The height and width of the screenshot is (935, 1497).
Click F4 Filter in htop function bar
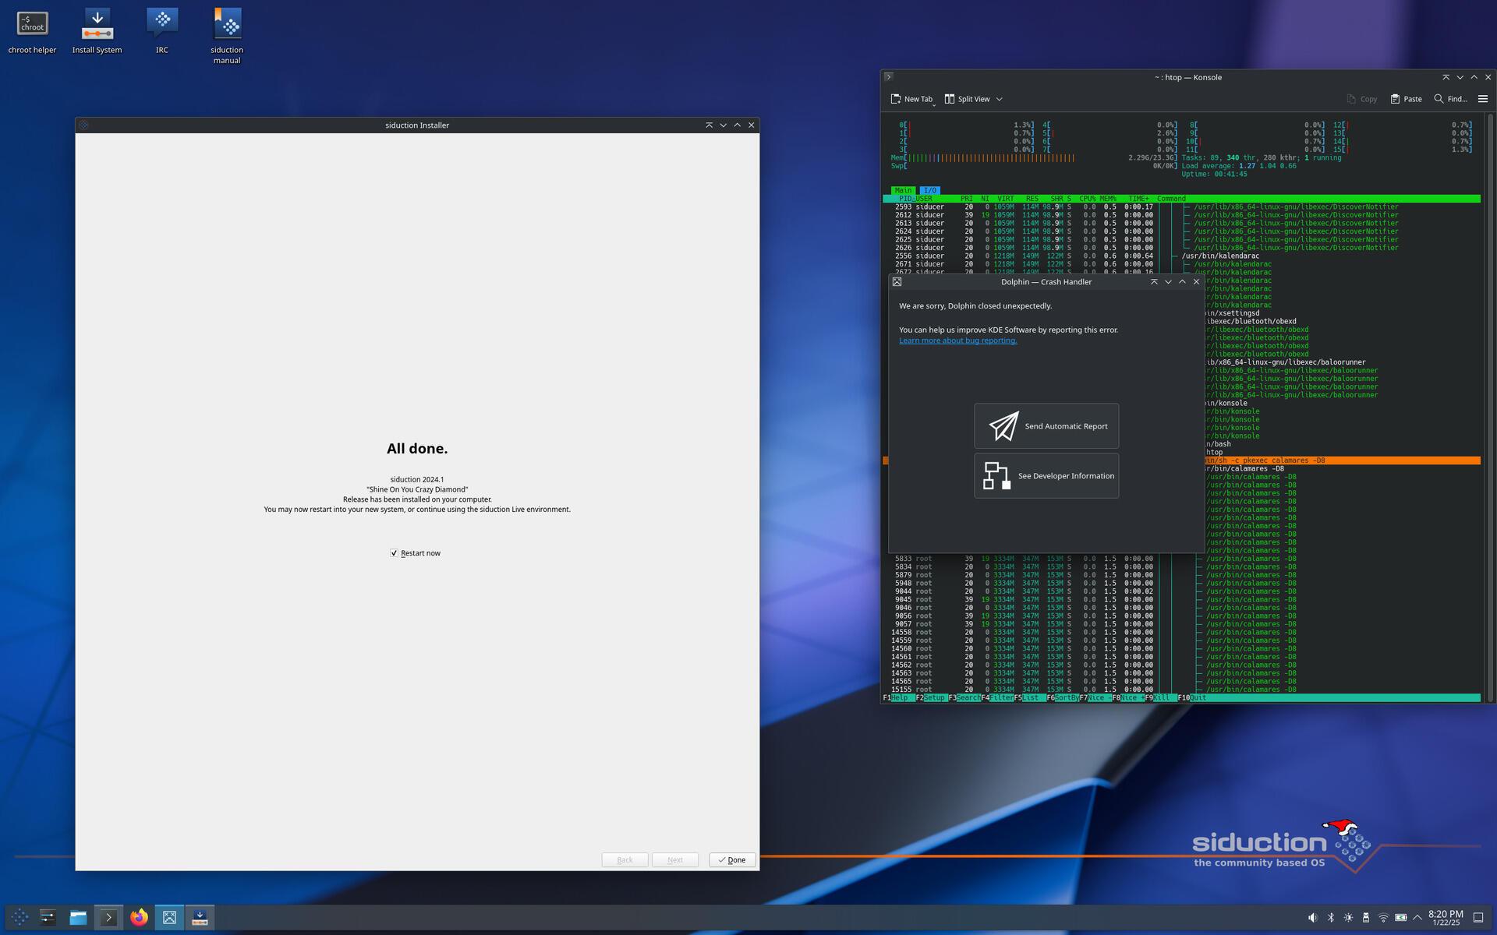[x=996, y=698]
